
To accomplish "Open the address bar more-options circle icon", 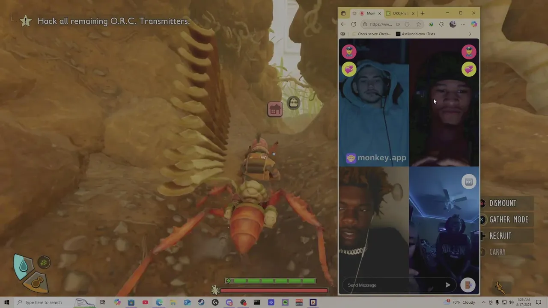I will tap(407, 24).
